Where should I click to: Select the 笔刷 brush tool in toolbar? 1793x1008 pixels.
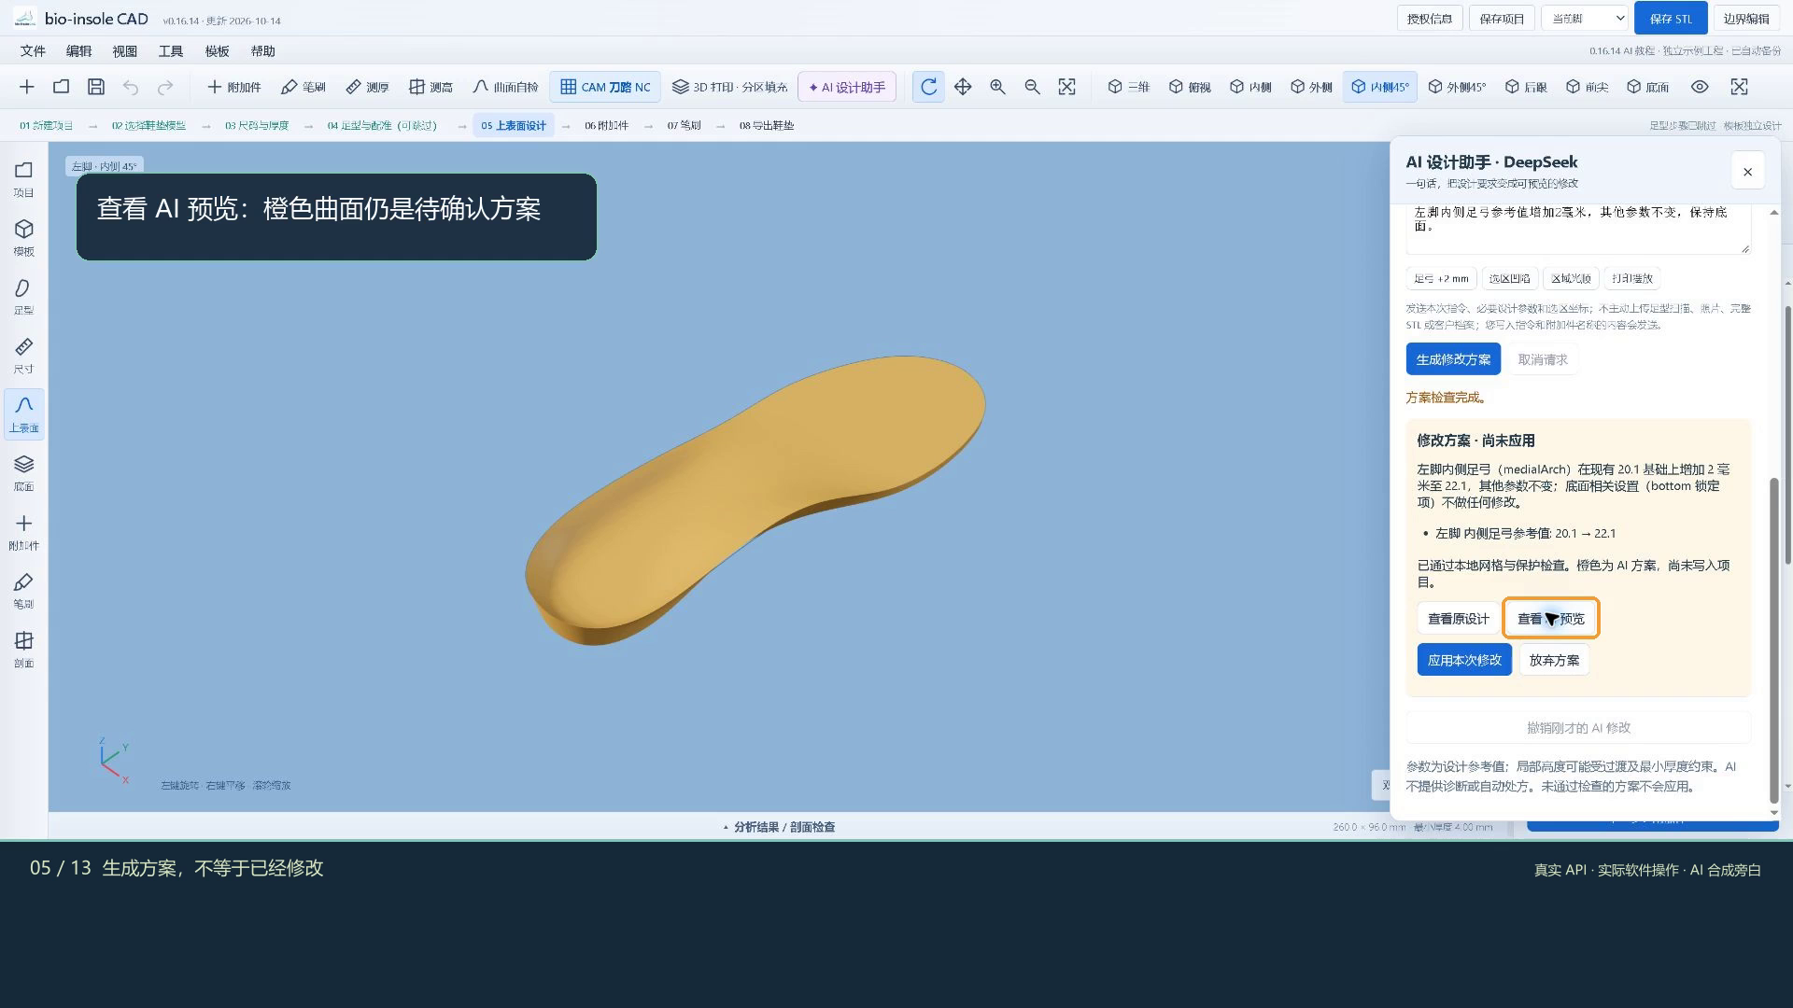pos(303,87)
